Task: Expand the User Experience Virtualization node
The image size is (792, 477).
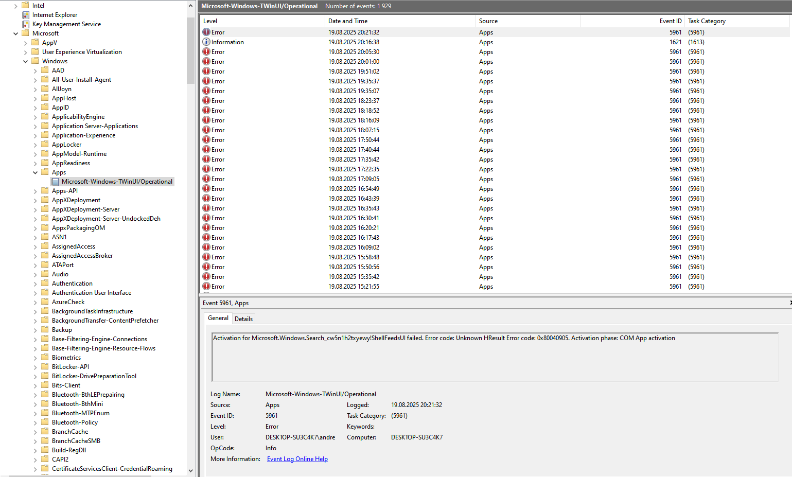Action: pyautogui.click(x=26, y=52)
